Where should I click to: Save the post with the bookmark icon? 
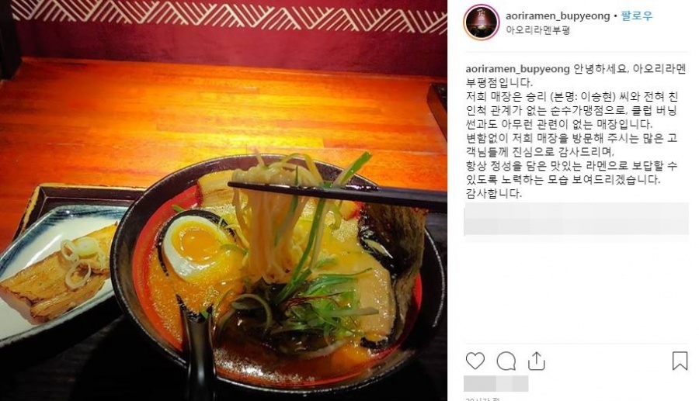tap(680, 361)
